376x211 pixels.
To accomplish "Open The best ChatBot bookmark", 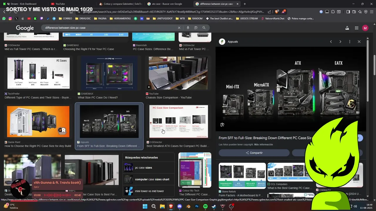I will (219, 18).
